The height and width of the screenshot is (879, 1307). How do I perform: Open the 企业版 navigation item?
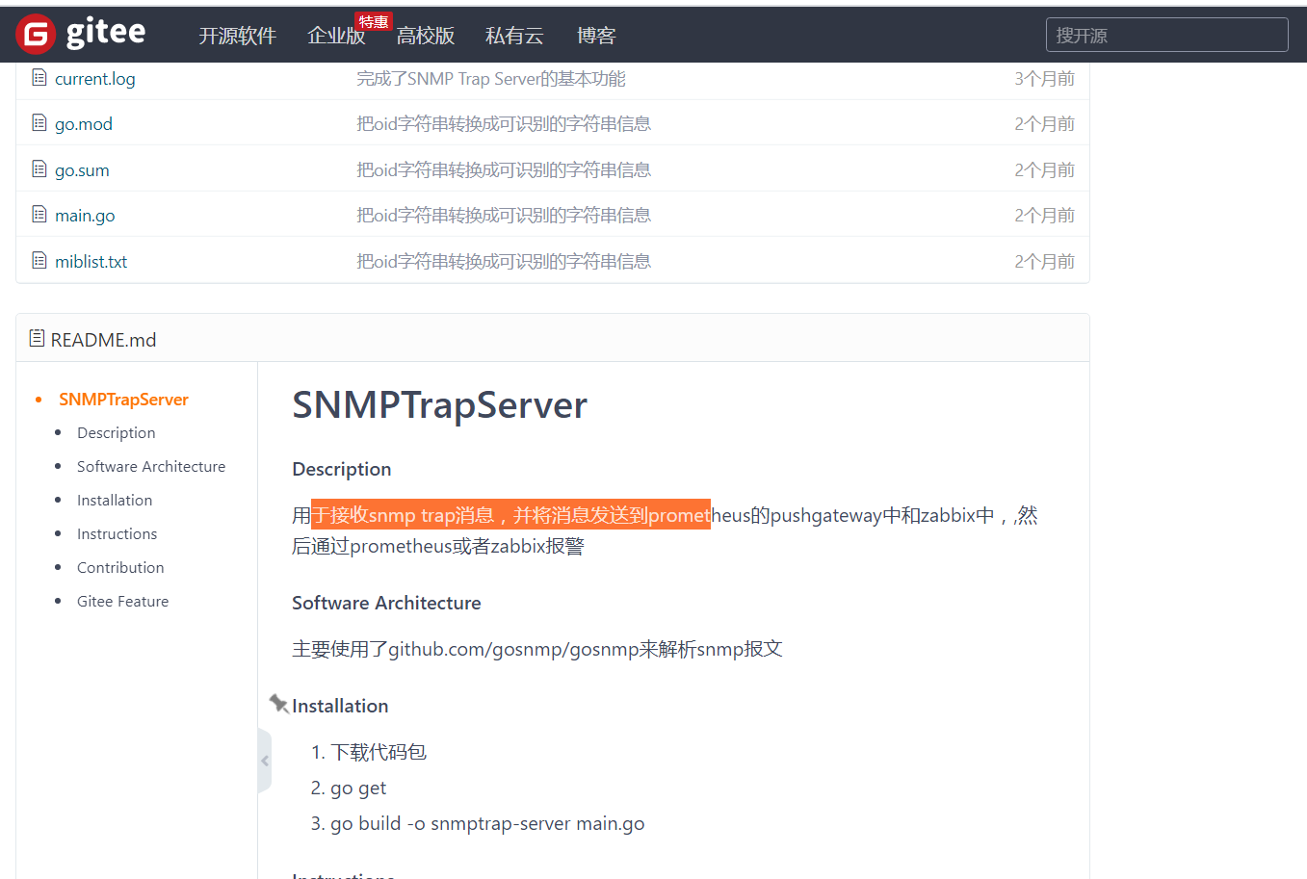pyautogui.click(x=336, y=36)
